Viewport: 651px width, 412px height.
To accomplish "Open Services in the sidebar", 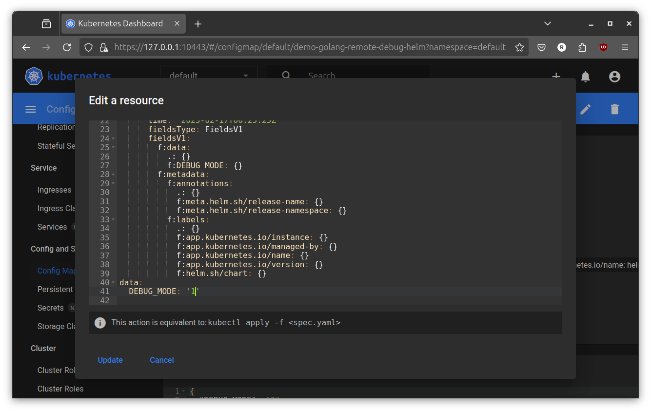I will pyautogui.click(x=52, y=227).
